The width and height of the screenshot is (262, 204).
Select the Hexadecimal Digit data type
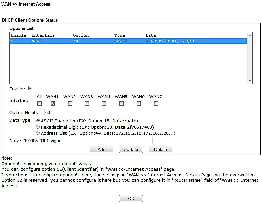coord(38,127)
